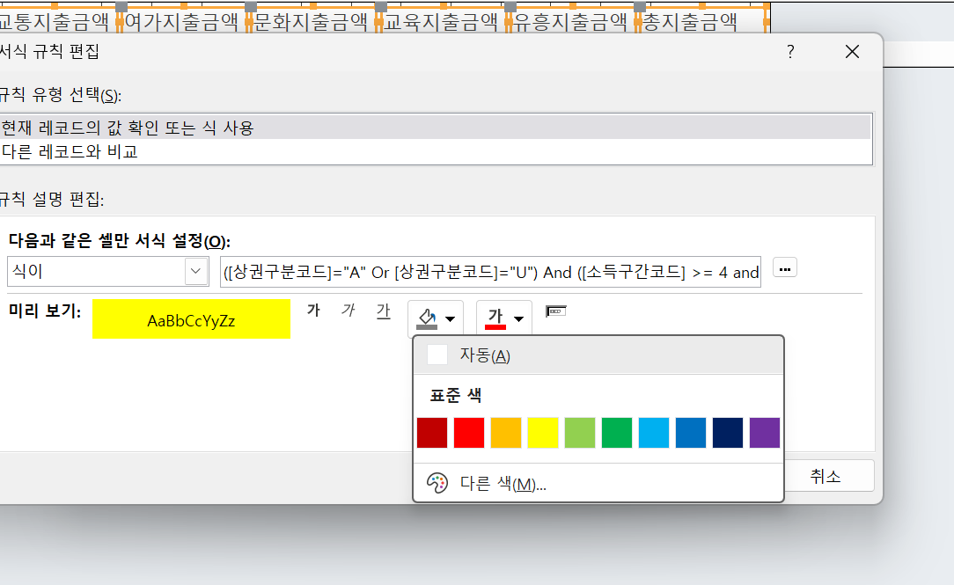
Task: Click the 취소 cancel button
Action: [x=825, y=476]
